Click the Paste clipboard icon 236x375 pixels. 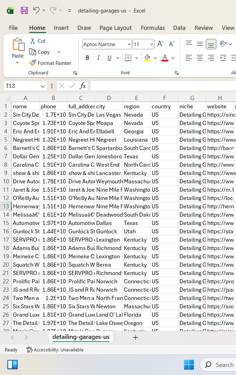(x=18, y=44)
